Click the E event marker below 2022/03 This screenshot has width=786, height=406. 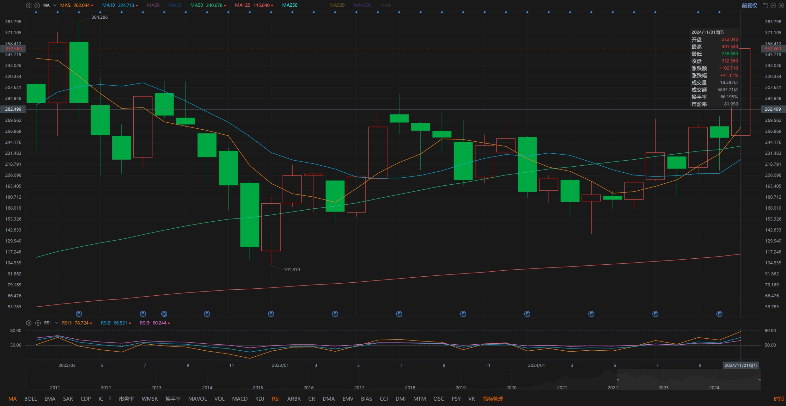pos(79,314)
